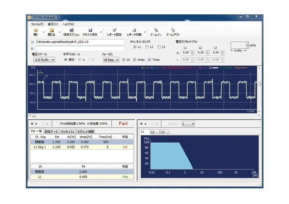This screenshot has height=204, width=289.
Task: Open a file with the 開く toolbar icon
Action: (36, 30)
